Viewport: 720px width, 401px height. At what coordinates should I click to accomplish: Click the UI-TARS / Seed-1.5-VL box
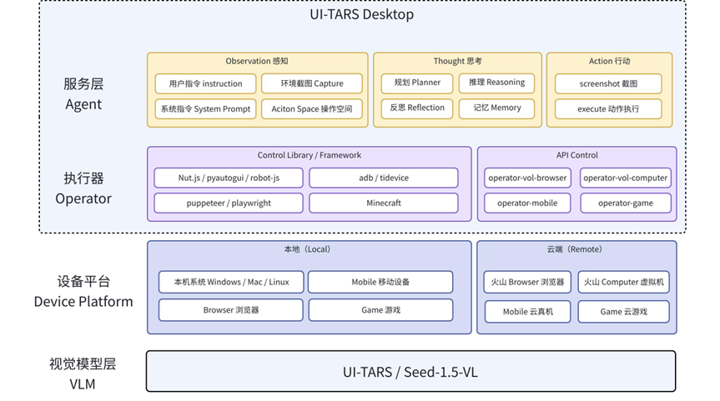click(x=410, y=371)
